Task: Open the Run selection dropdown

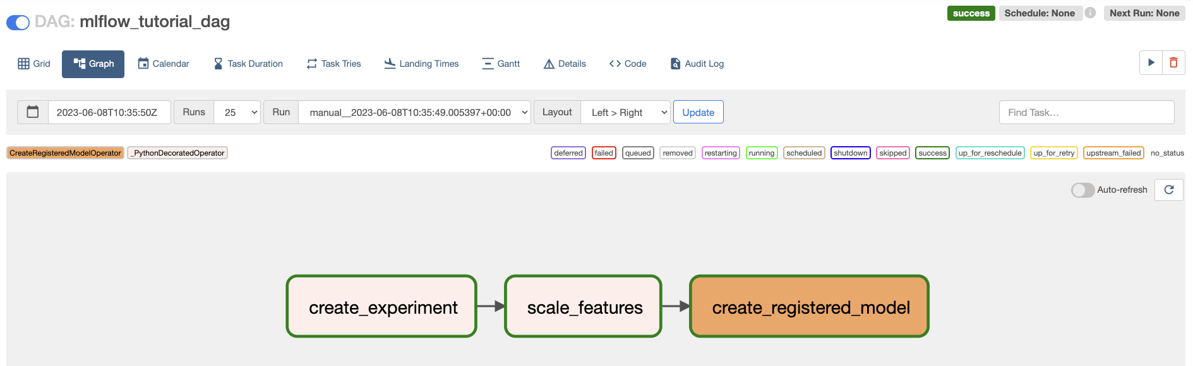Action: pos(414,112)
